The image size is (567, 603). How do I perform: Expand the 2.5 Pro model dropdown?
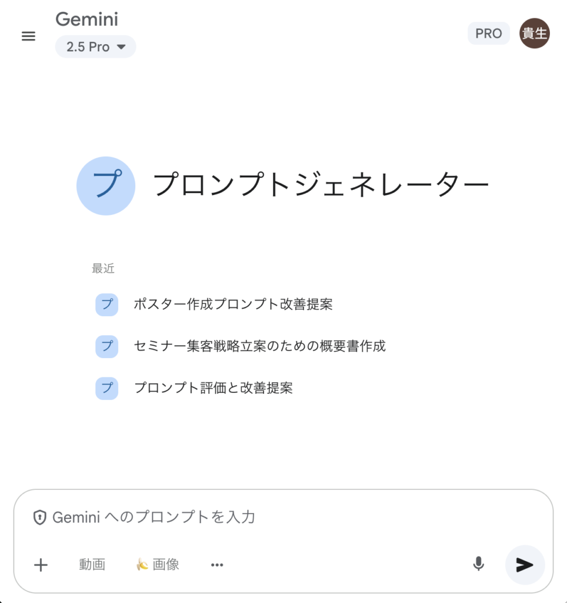tap(95, 47)
